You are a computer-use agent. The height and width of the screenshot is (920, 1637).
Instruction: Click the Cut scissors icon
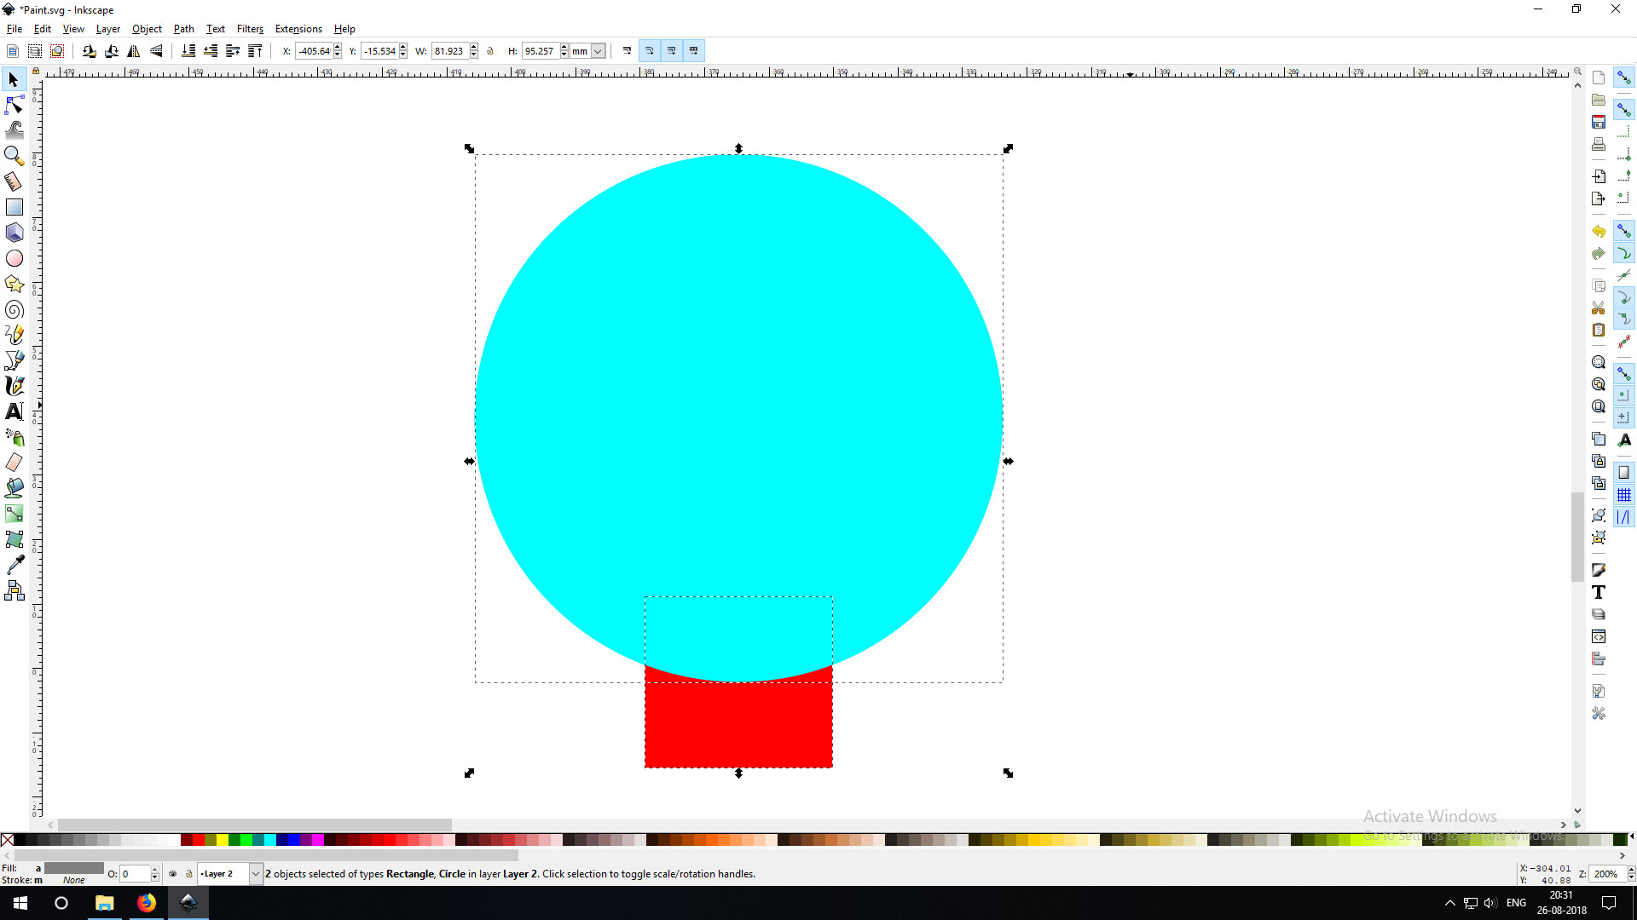click(x=1599, y=308)
